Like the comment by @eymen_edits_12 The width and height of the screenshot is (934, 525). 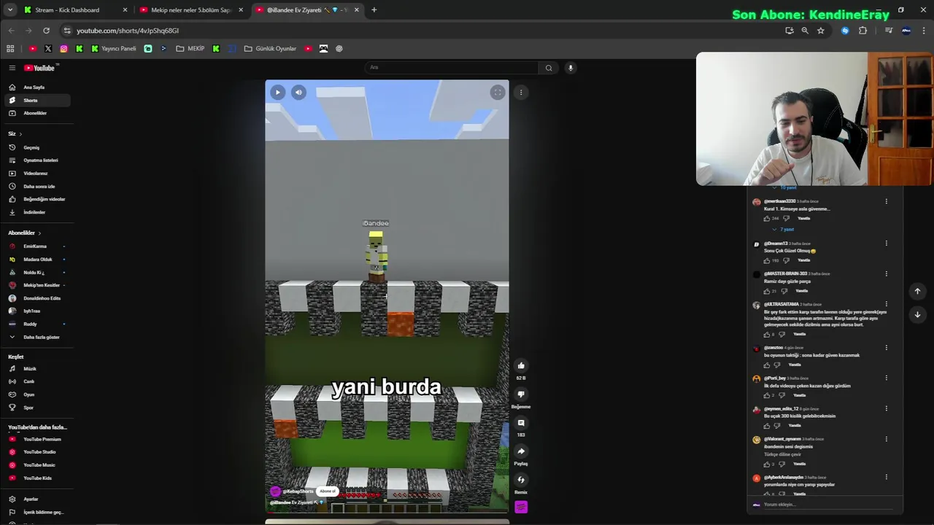[x=767, y=426]
